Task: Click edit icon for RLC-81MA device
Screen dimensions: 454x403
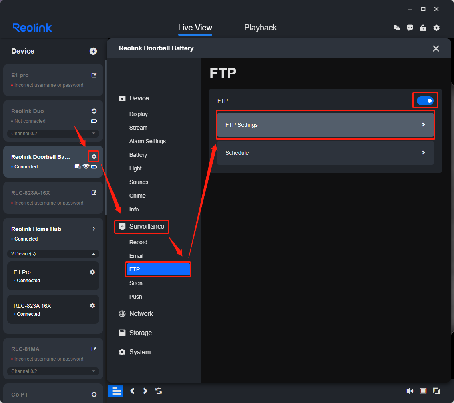Action: tap(94, 349)
